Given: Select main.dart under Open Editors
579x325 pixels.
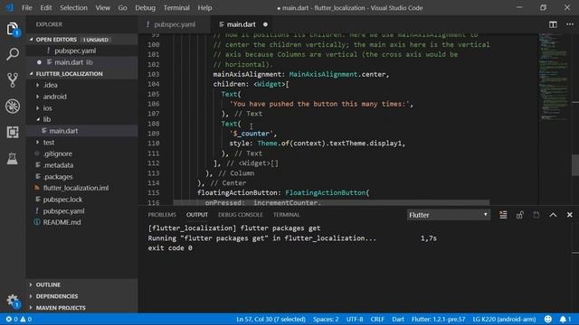Looking at the screenshot, I should point(69,62).
